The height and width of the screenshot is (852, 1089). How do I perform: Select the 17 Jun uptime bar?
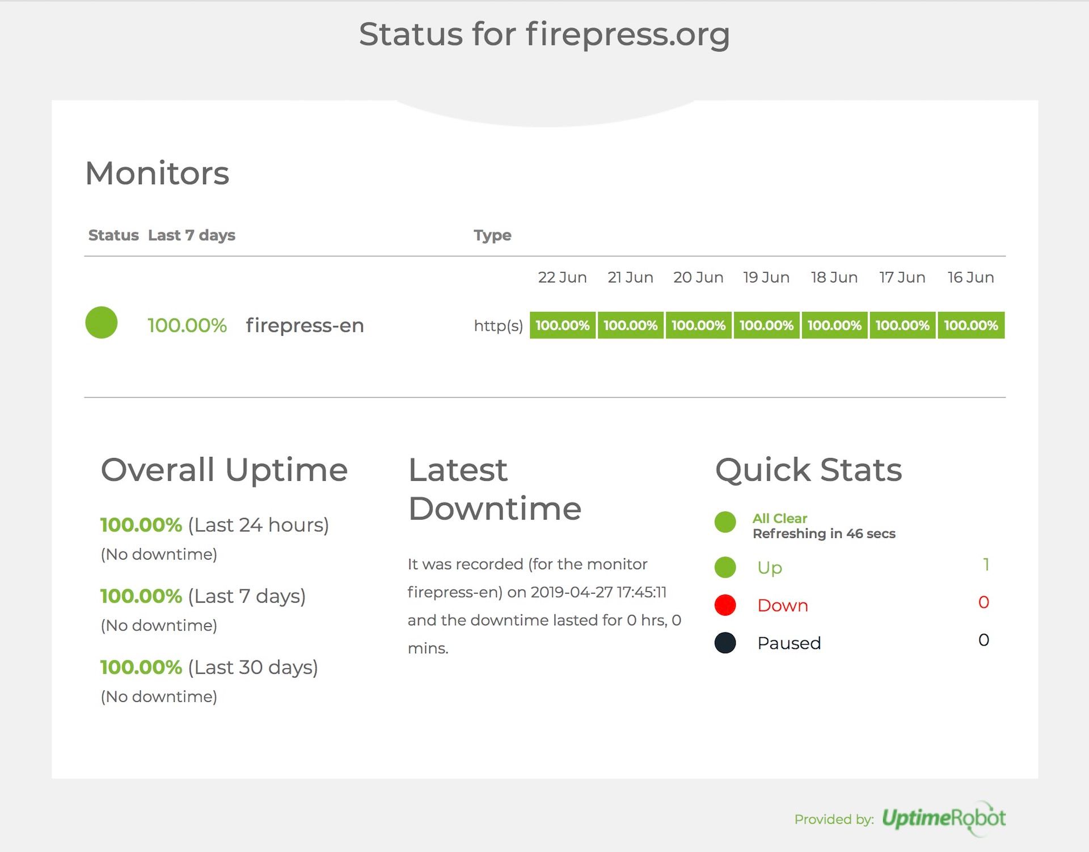tap(902, 325)
